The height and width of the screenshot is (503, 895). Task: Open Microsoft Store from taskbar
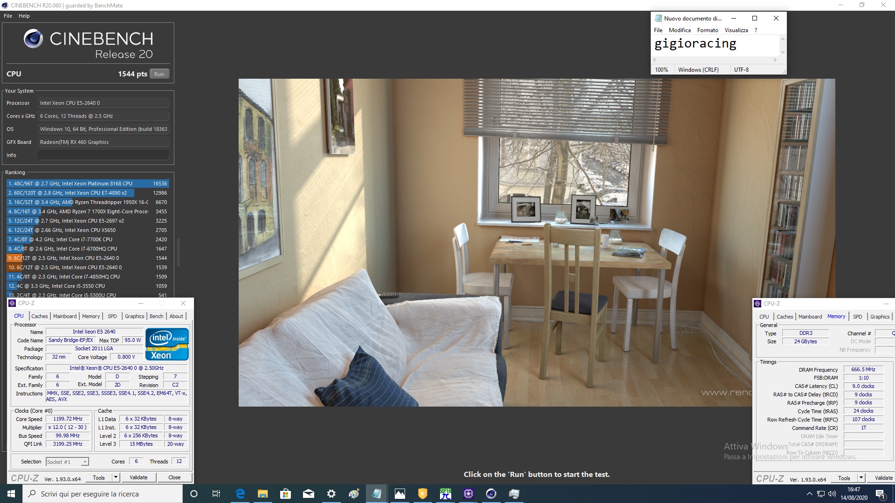[285, 494]
